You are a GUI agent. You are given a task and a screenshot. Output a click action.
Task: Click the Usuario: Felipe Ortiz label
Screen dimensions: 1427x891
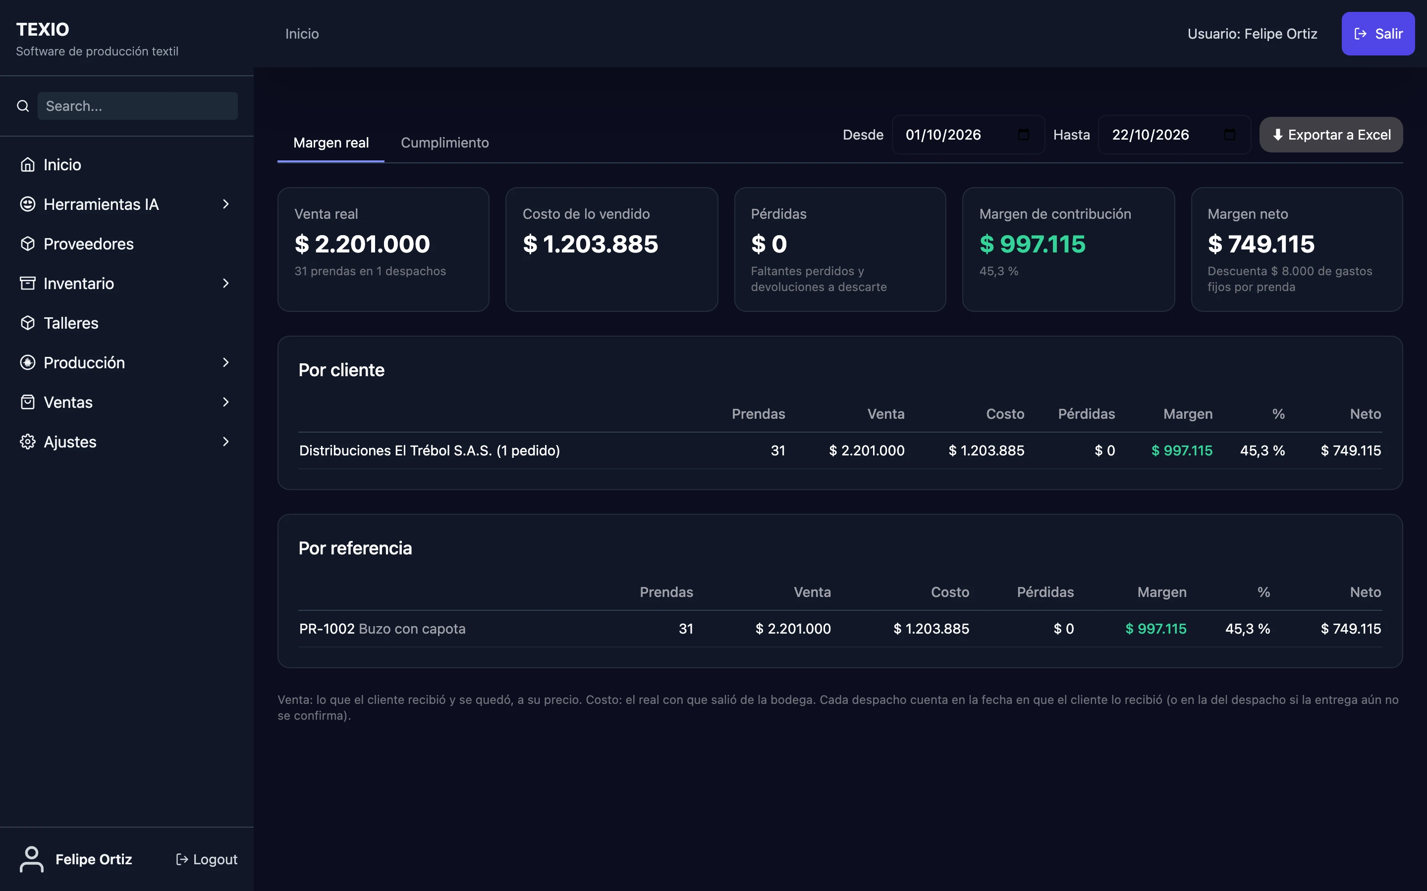pyautogui.click(x=1252, y=34)
